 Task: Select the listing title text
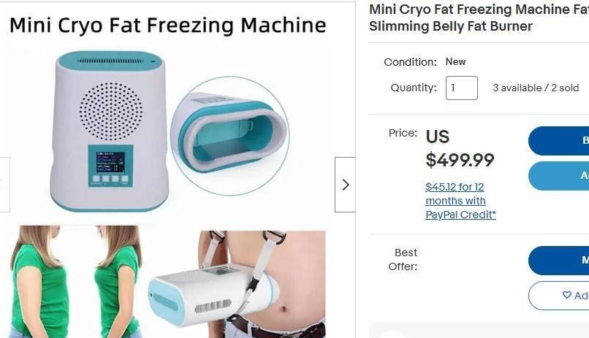[x=479, y=18]
